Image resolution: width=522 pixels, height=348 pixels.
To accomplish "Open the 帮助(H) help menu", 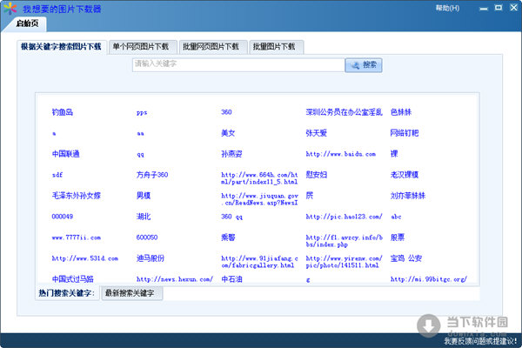I will point(447,8).
